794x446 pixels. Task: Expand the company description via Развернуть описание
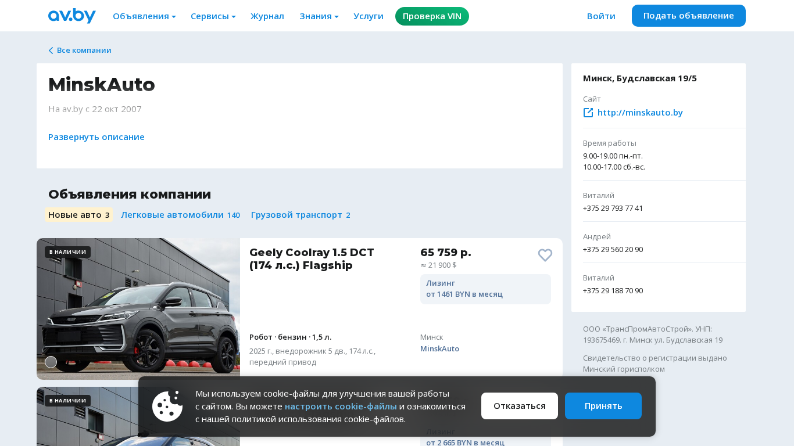[96, 137]
